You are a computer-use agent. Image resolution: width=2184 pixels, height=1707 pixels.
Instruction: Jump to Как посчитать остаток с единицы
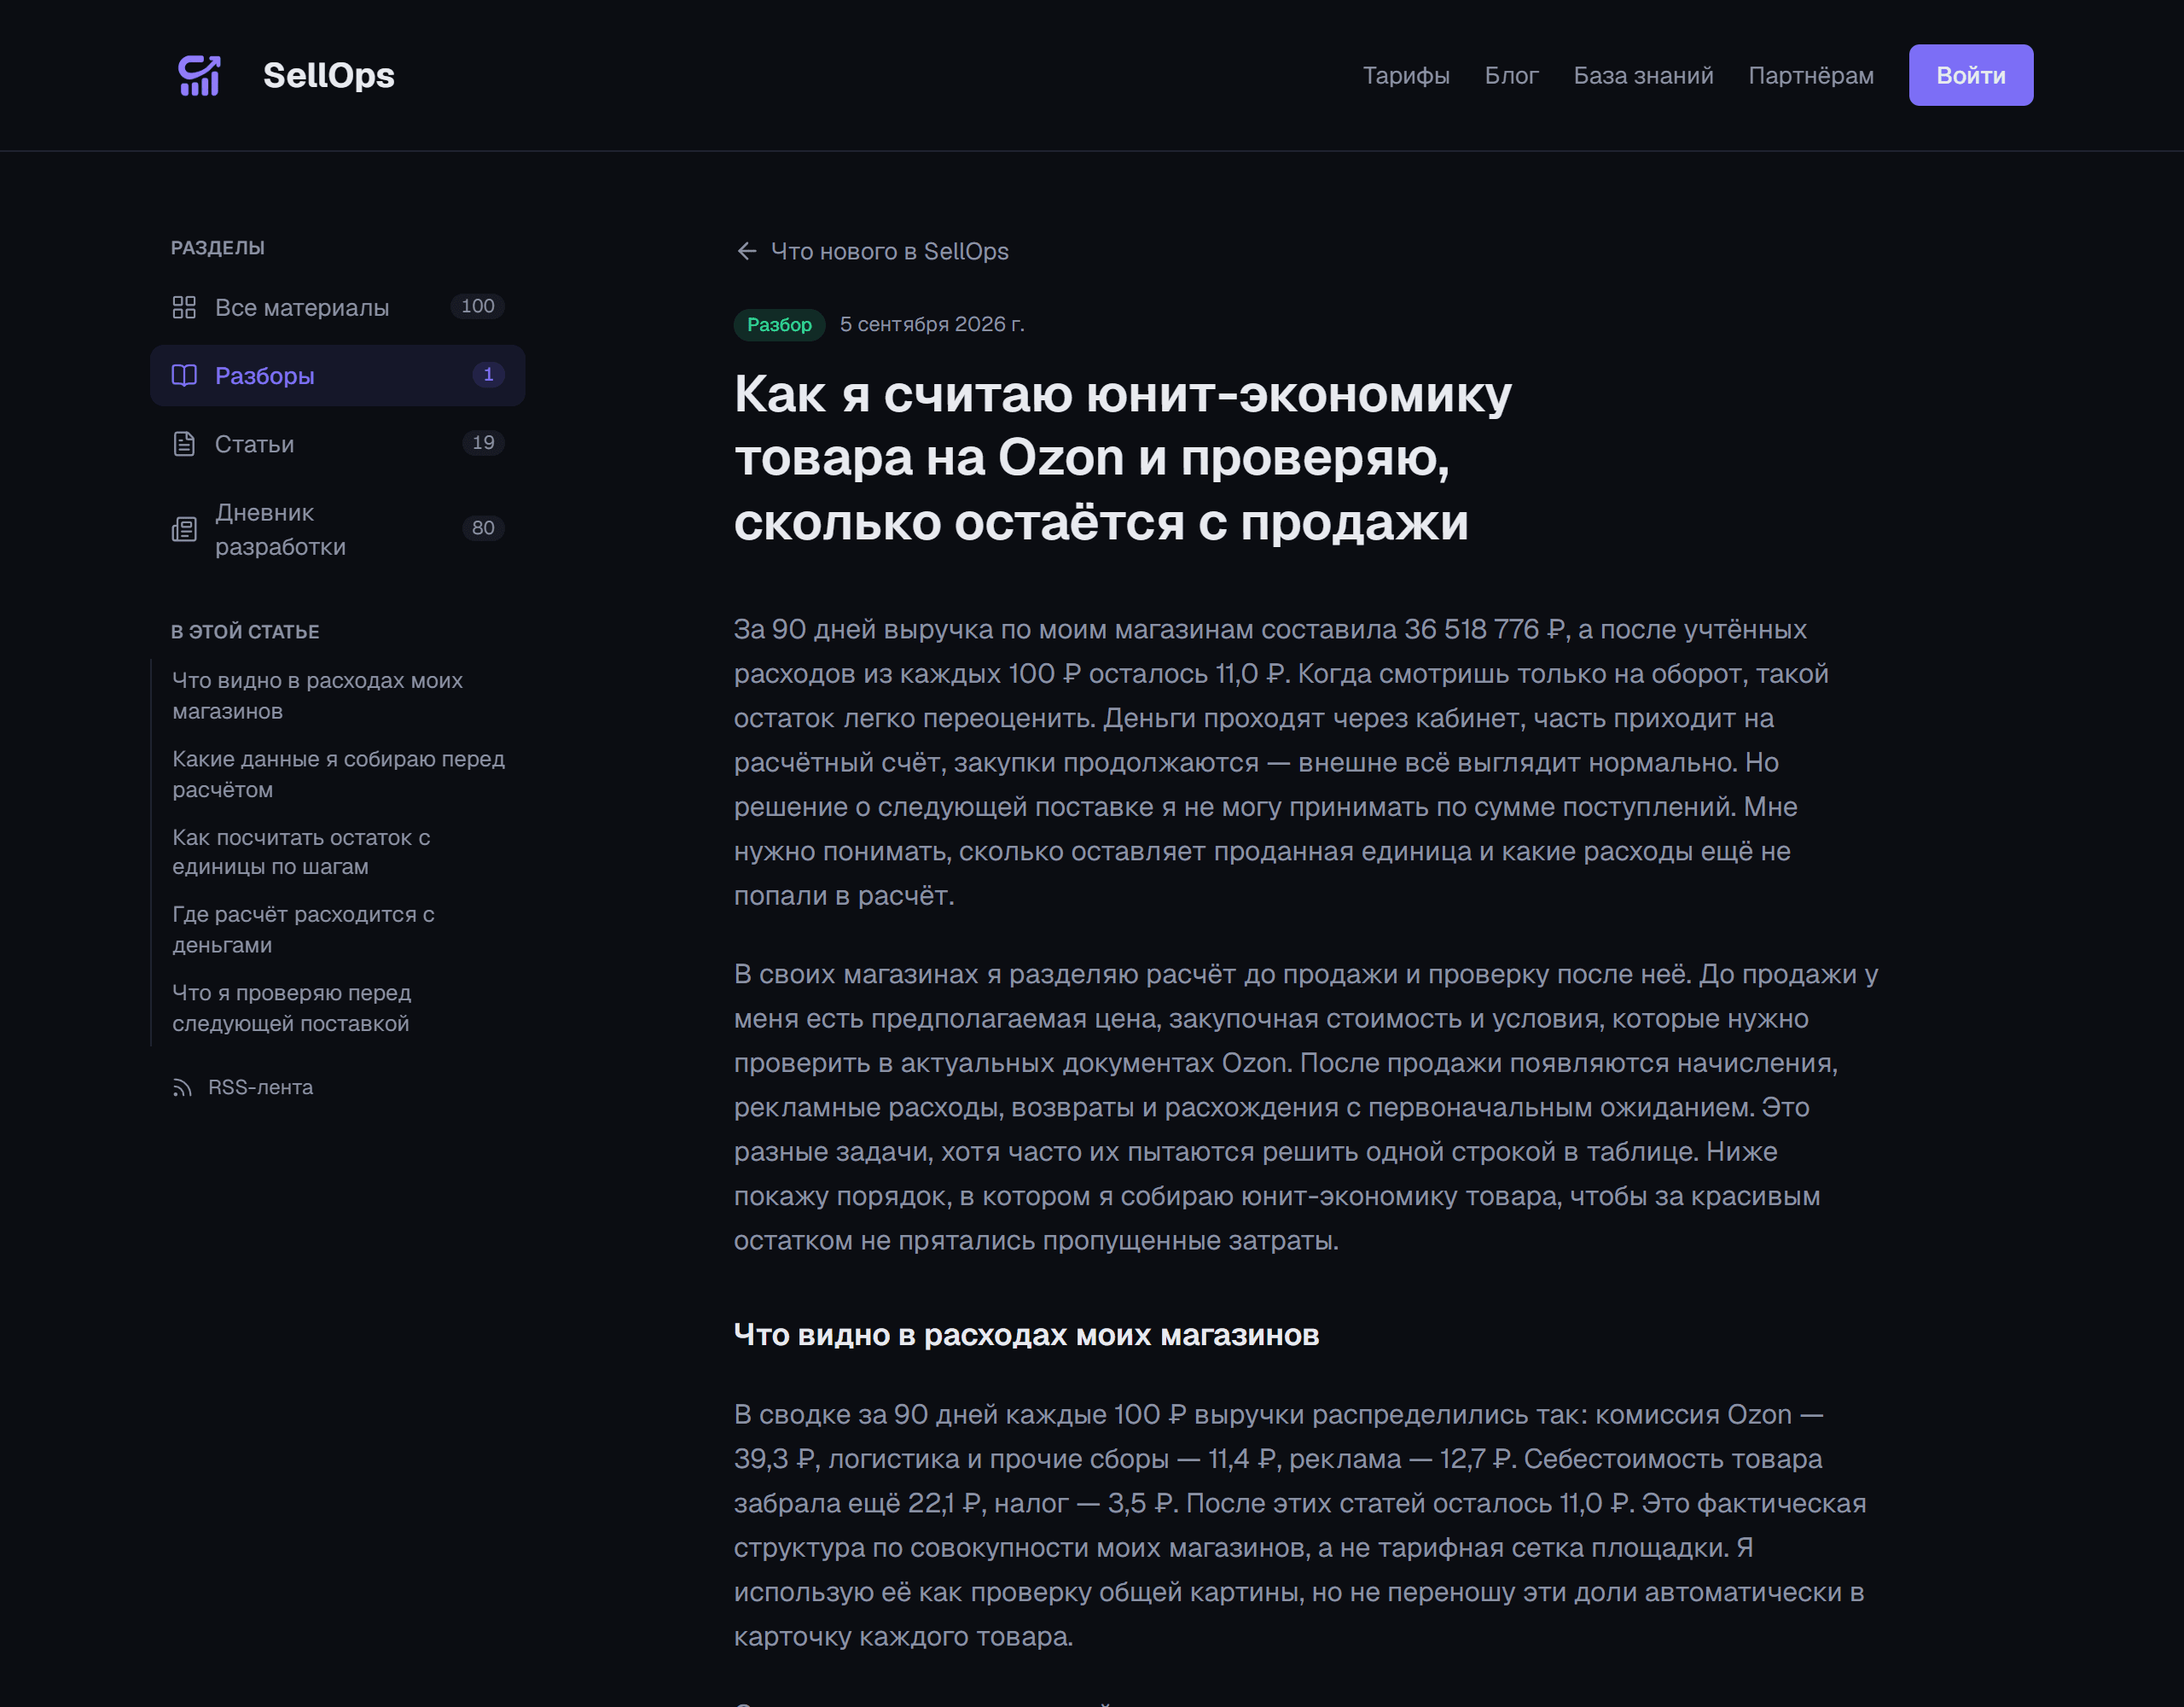point(301,852)
